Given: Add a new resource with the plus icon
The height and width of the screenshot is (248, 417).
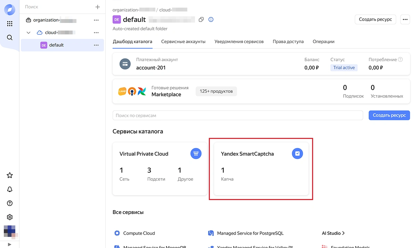Looking at the screenshot, I should pyautogui.click(x=98, y=7).
